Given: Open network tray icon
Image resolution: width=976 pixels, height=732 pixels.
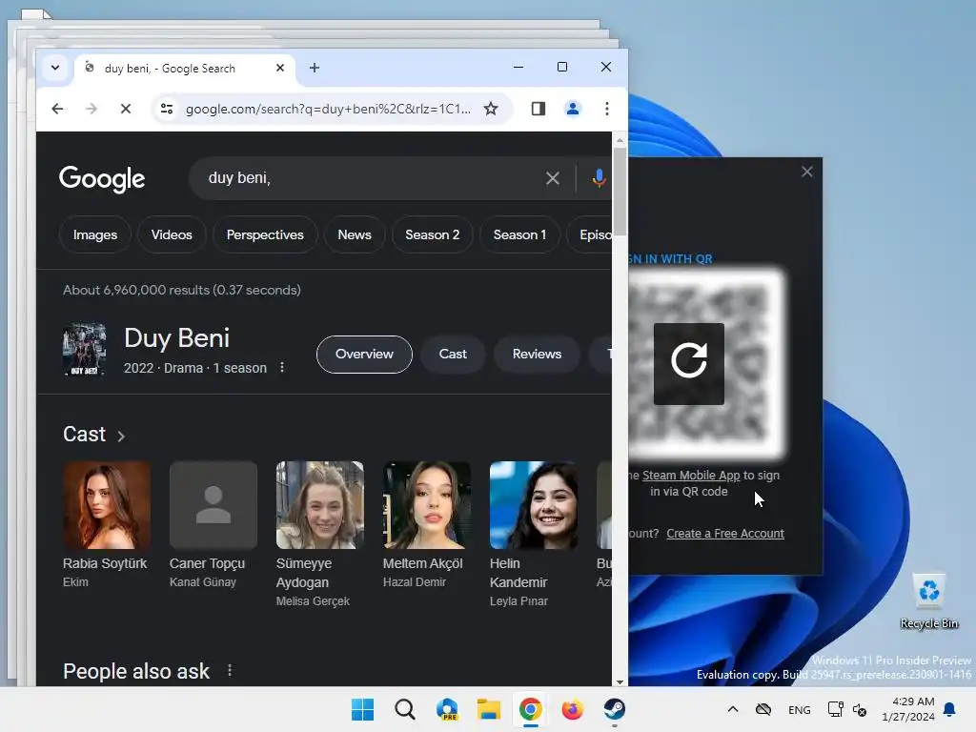Looking at the screenshot, I should click(835, 709).
